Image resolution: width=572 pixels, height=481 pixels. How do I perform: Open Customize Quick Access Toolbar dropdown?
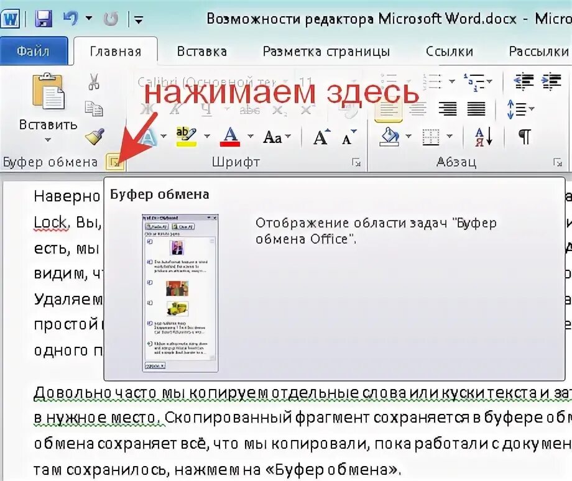coord(138,19)
